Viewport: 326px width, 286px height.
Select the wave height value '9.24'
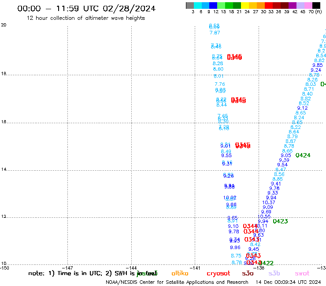click(316, 70)
